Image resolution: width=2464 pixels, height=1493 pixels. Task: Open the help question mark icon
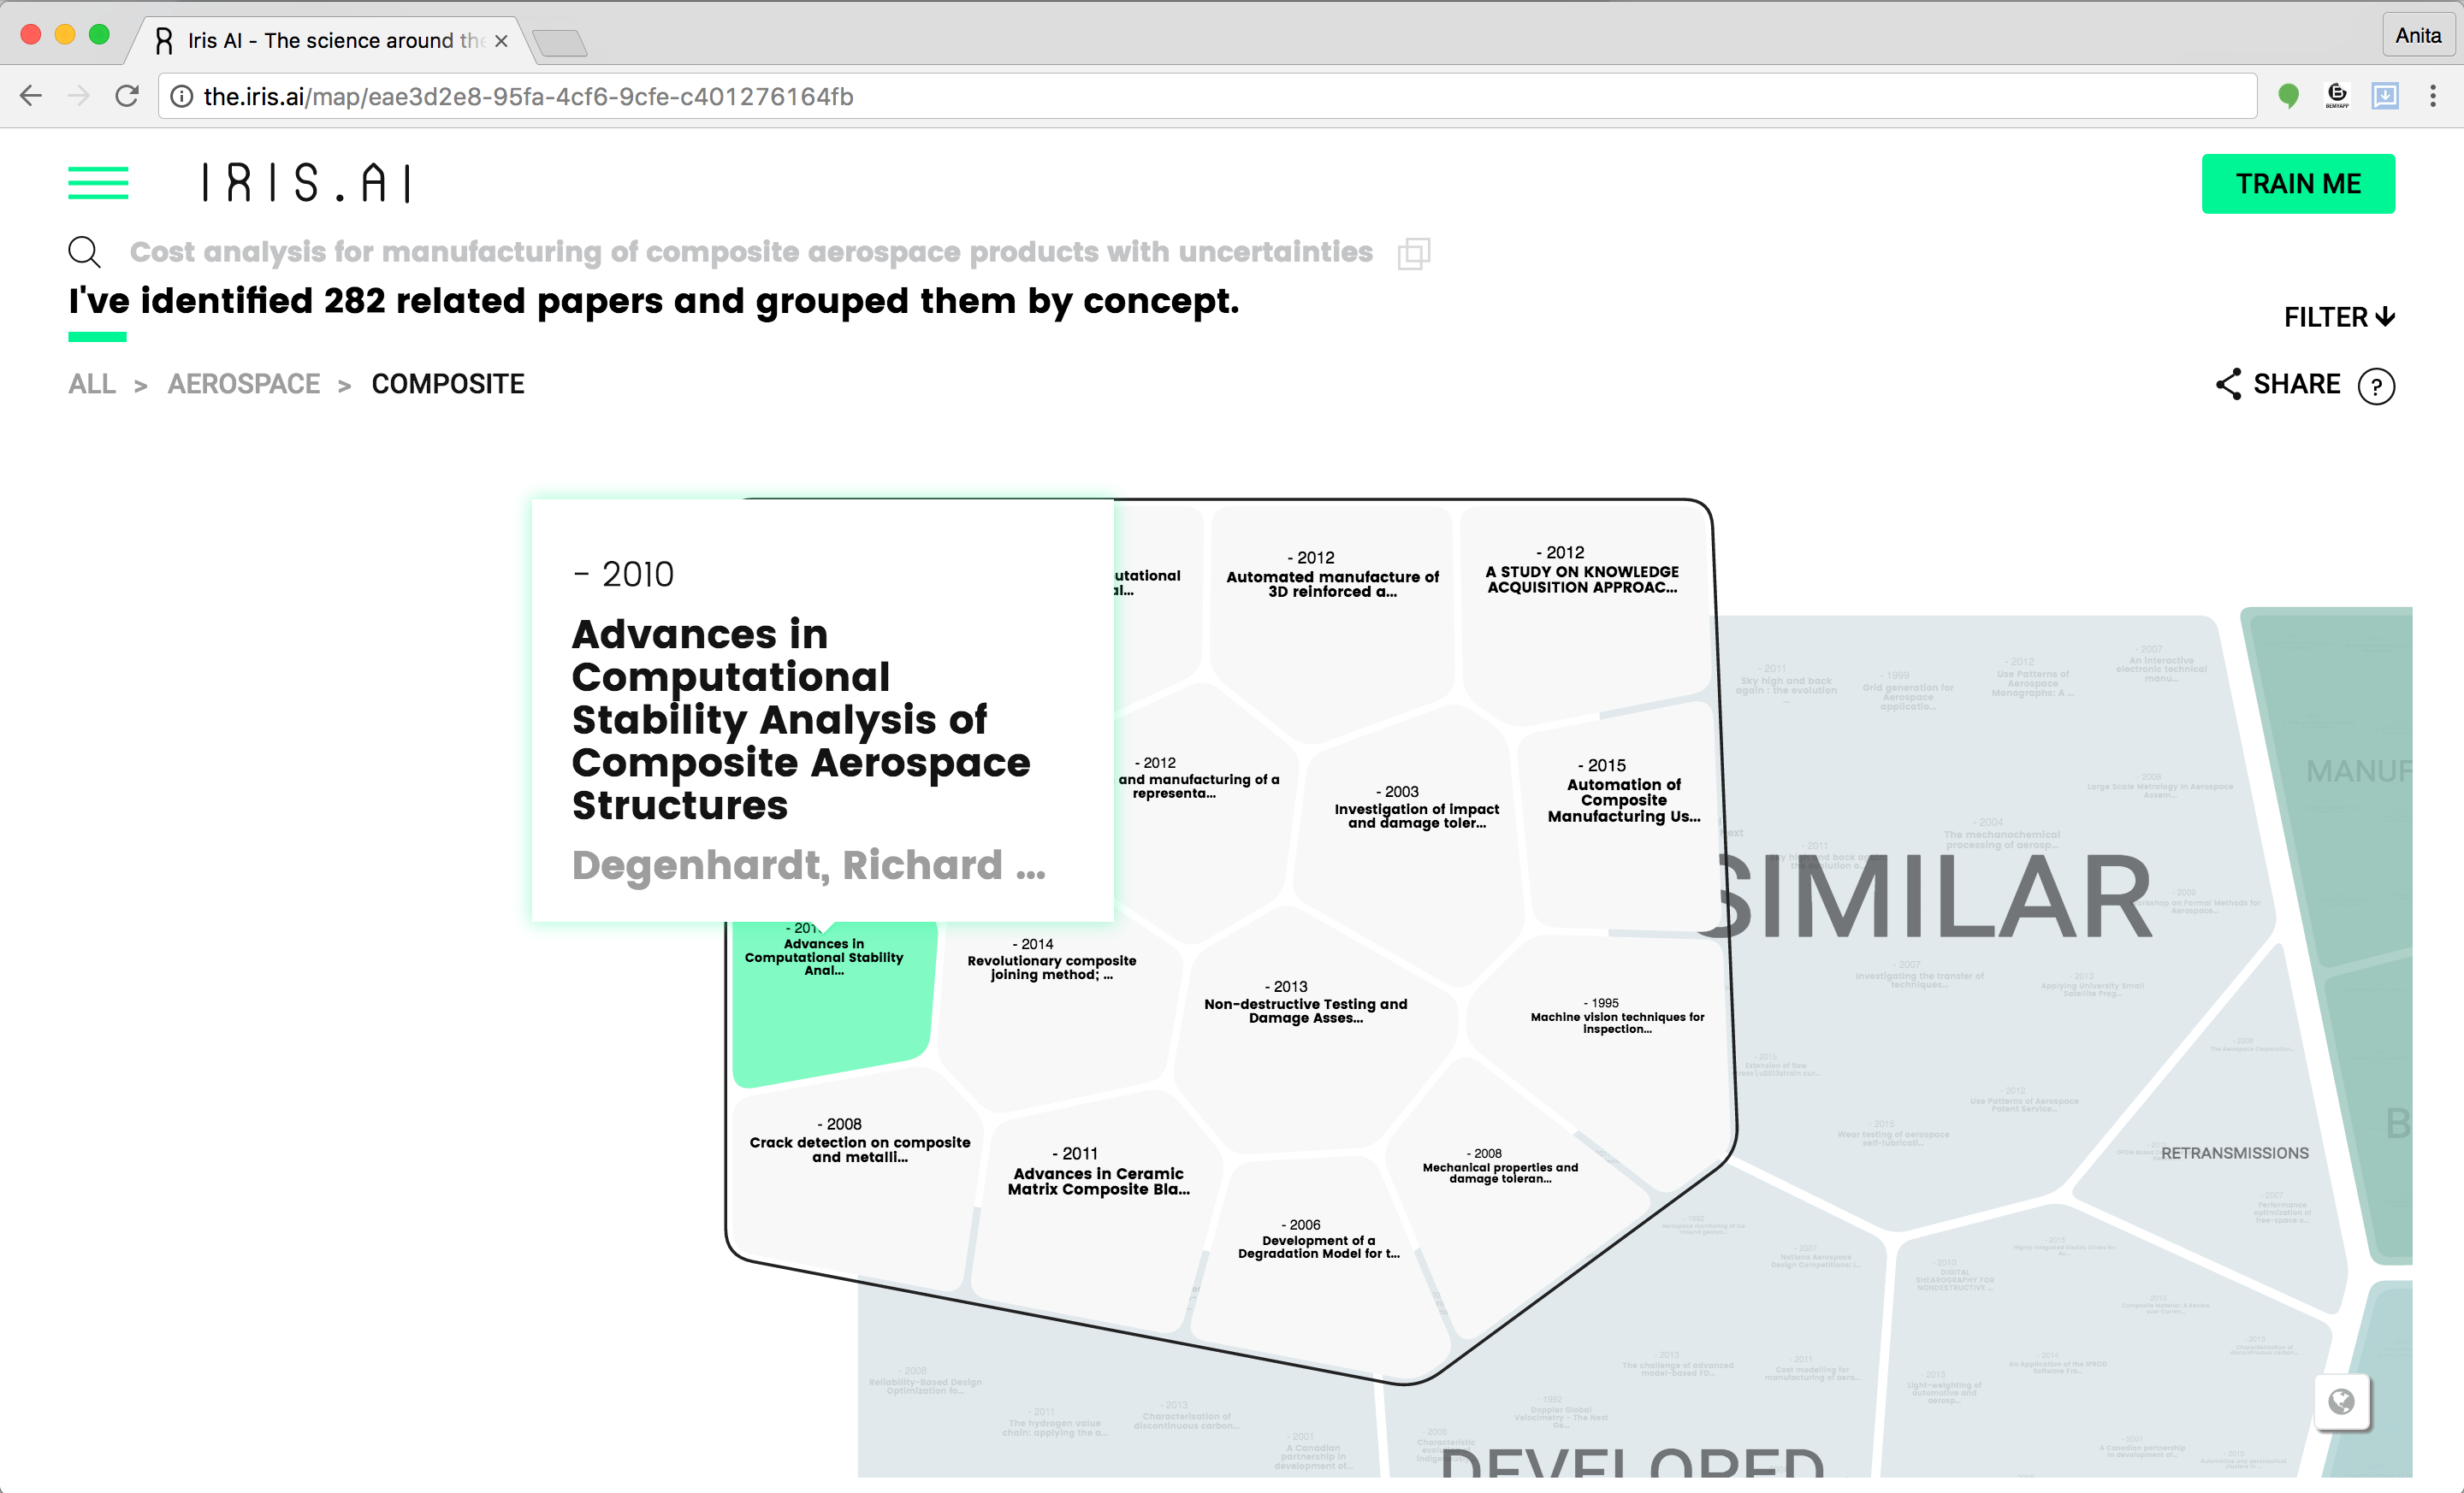pos(2375,386)
